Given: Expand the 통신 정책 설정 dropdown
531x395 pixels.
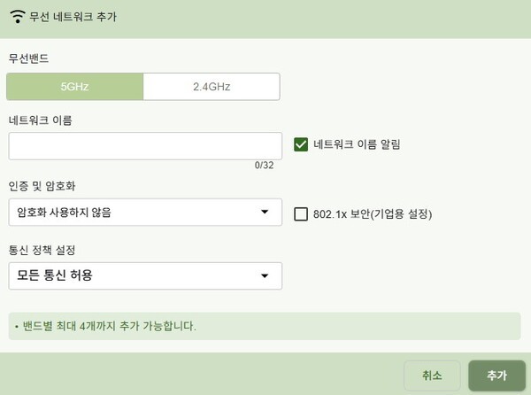Looking at the screenshot, I should tap(145, 275).
